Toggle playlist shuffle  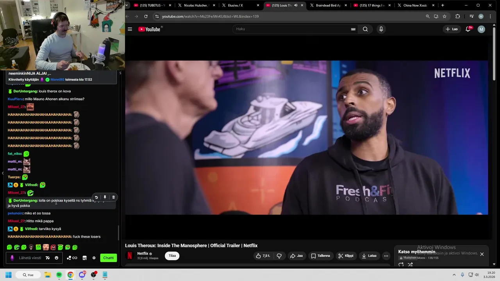[410, 264]
